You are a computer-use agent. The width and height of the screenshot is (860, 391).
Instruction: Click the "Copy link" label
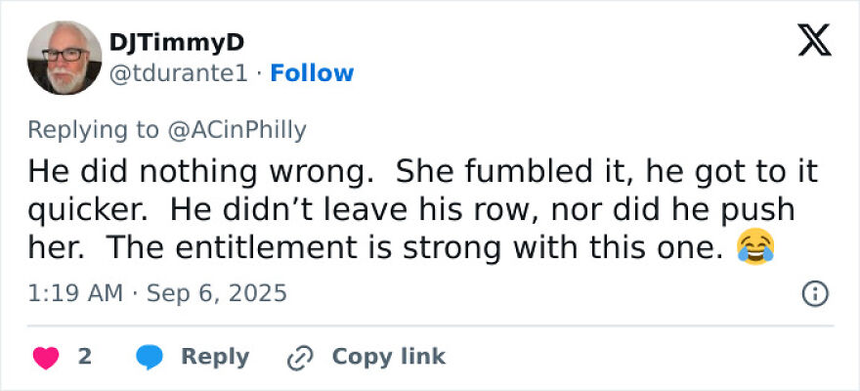pos(388,357)
